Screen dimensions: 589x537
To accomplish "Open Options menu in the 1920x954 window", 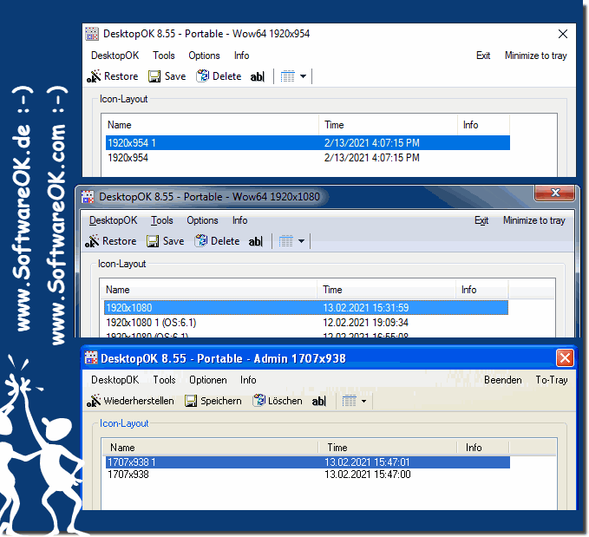I will click(204, 56).
